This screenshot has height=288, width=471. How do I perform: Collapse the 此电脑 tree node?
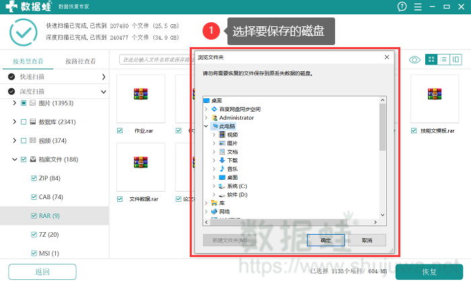click(206, 126)
